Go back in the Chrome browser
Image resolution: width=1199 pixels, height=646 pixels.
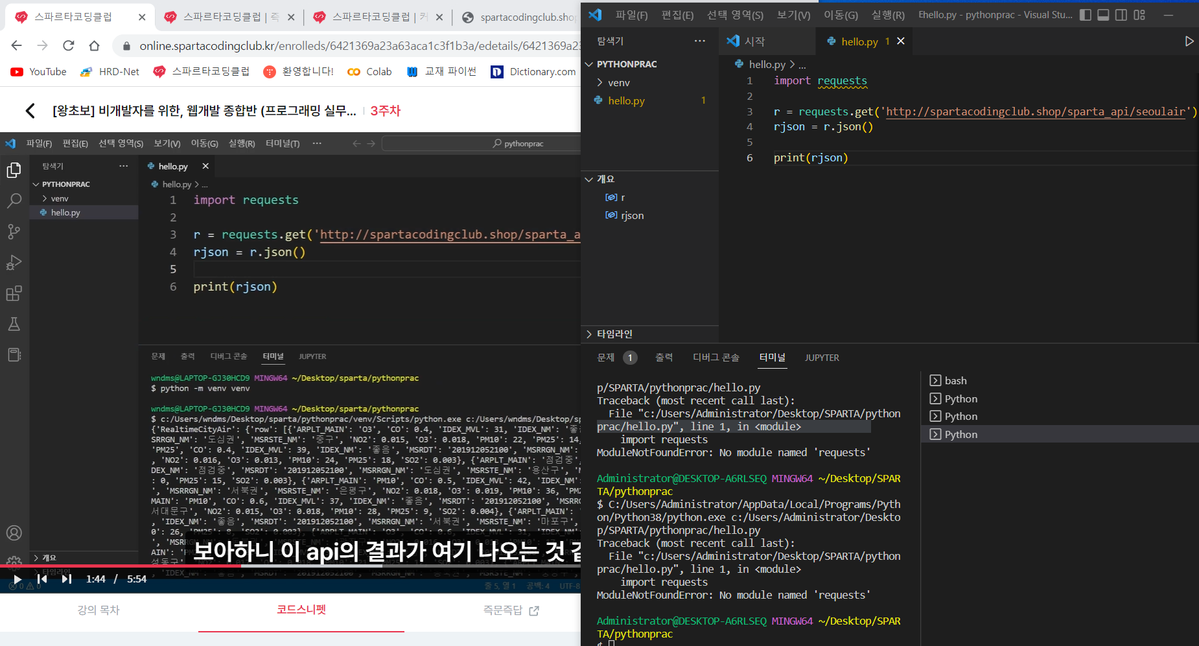(x=17, y=45)
